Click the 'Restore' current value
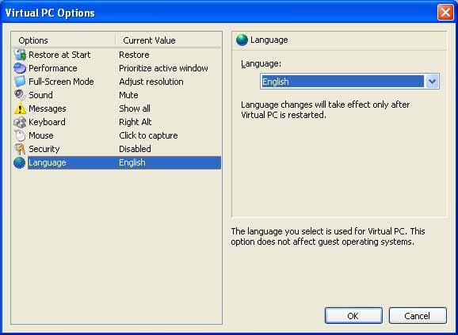This screenshot has width=458, height=335. pos(134,55)
